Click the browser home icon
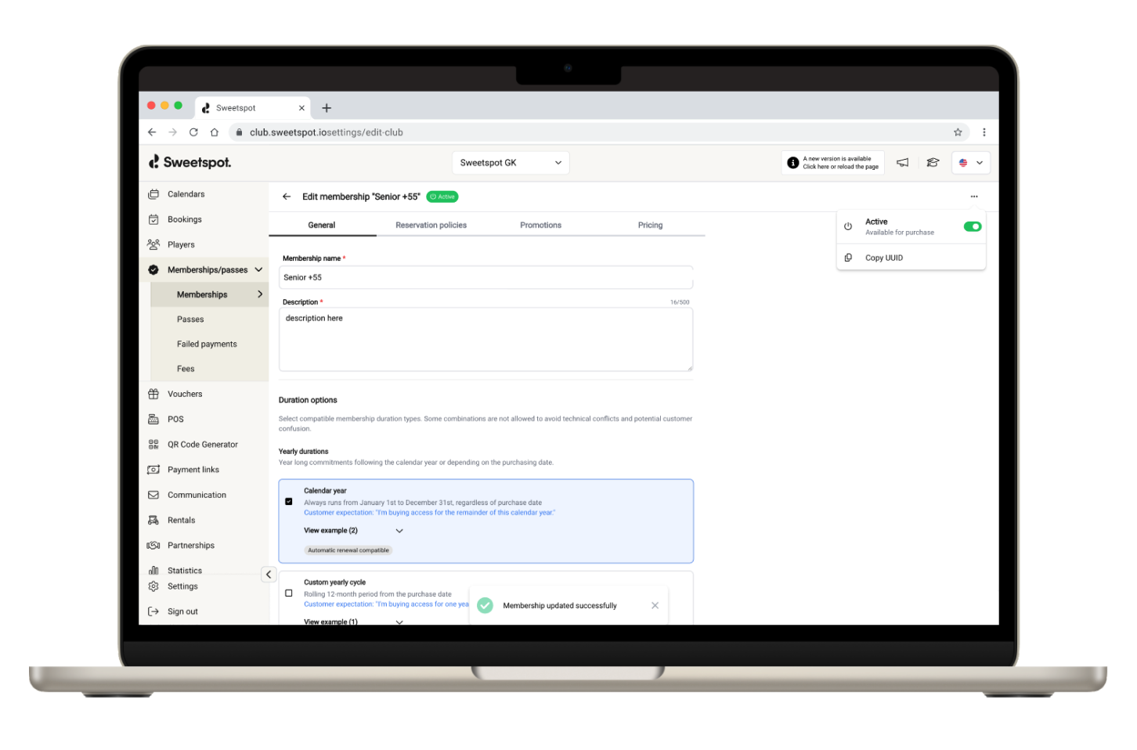This screenshot has width=1137, height=750. click(215, 132)
